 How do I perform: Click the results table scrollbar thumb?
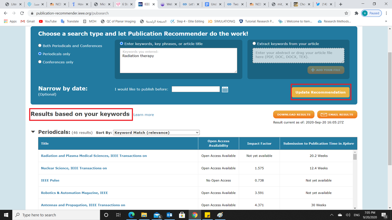click(355, 157)
